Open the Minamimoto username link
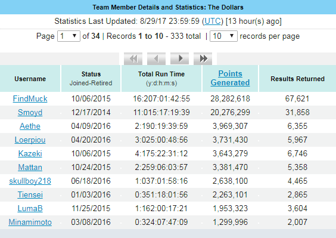 coord(30,222)
